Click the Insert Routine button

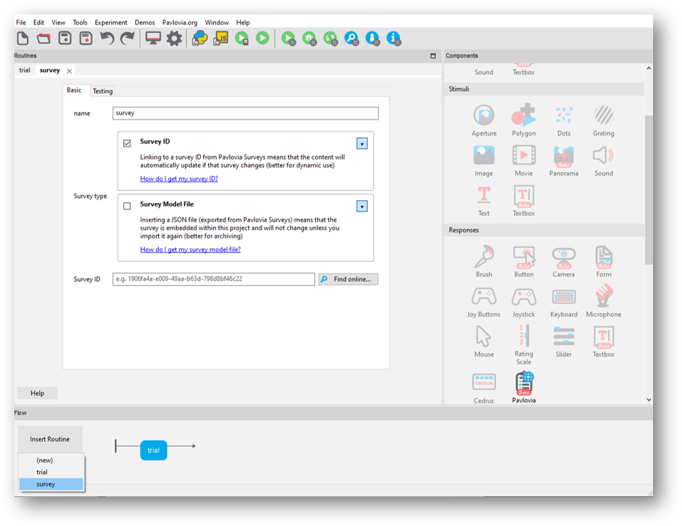click(x=50, y=439)
